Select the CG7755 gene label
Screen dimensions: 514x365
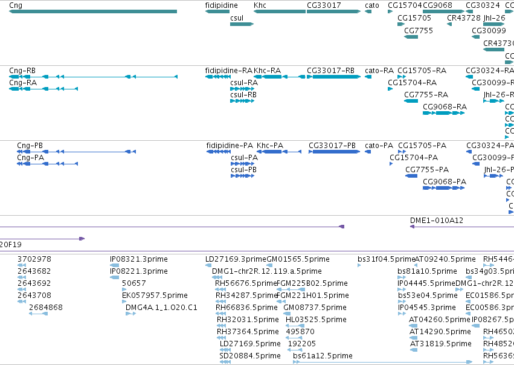click(419, 30)
